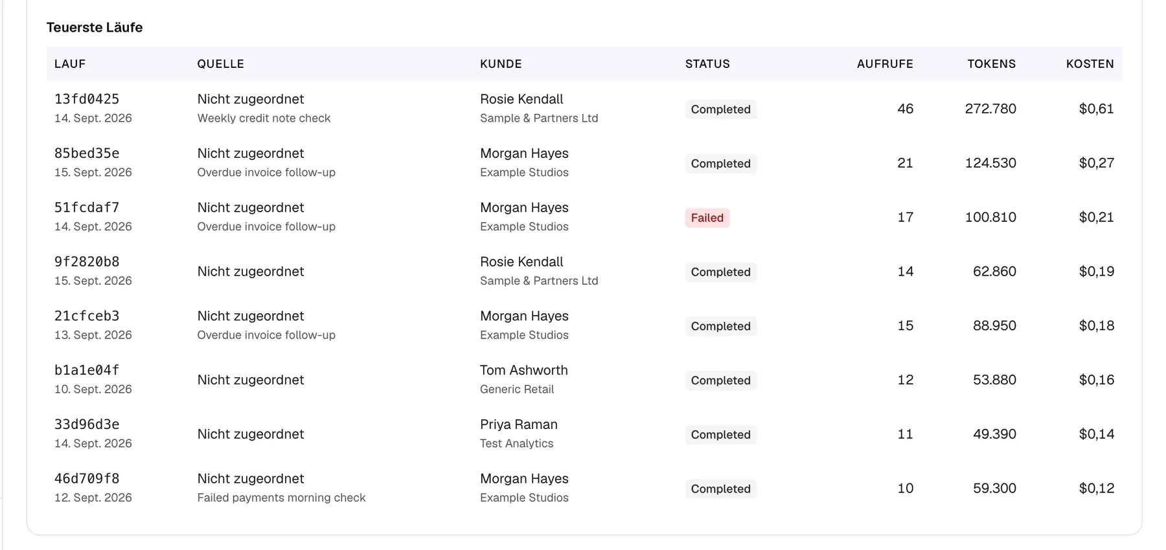Screen dimensions: 1166x550
Task: Open run 85bed35e
Action: pos(87,153)
